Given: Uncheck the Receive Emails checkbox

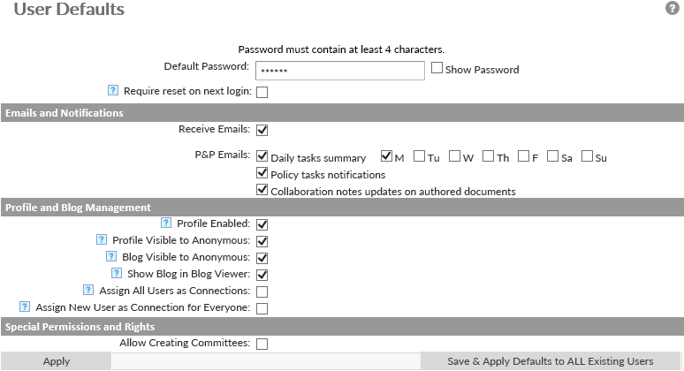Looking at the screenshot, I should click(262, 131).
